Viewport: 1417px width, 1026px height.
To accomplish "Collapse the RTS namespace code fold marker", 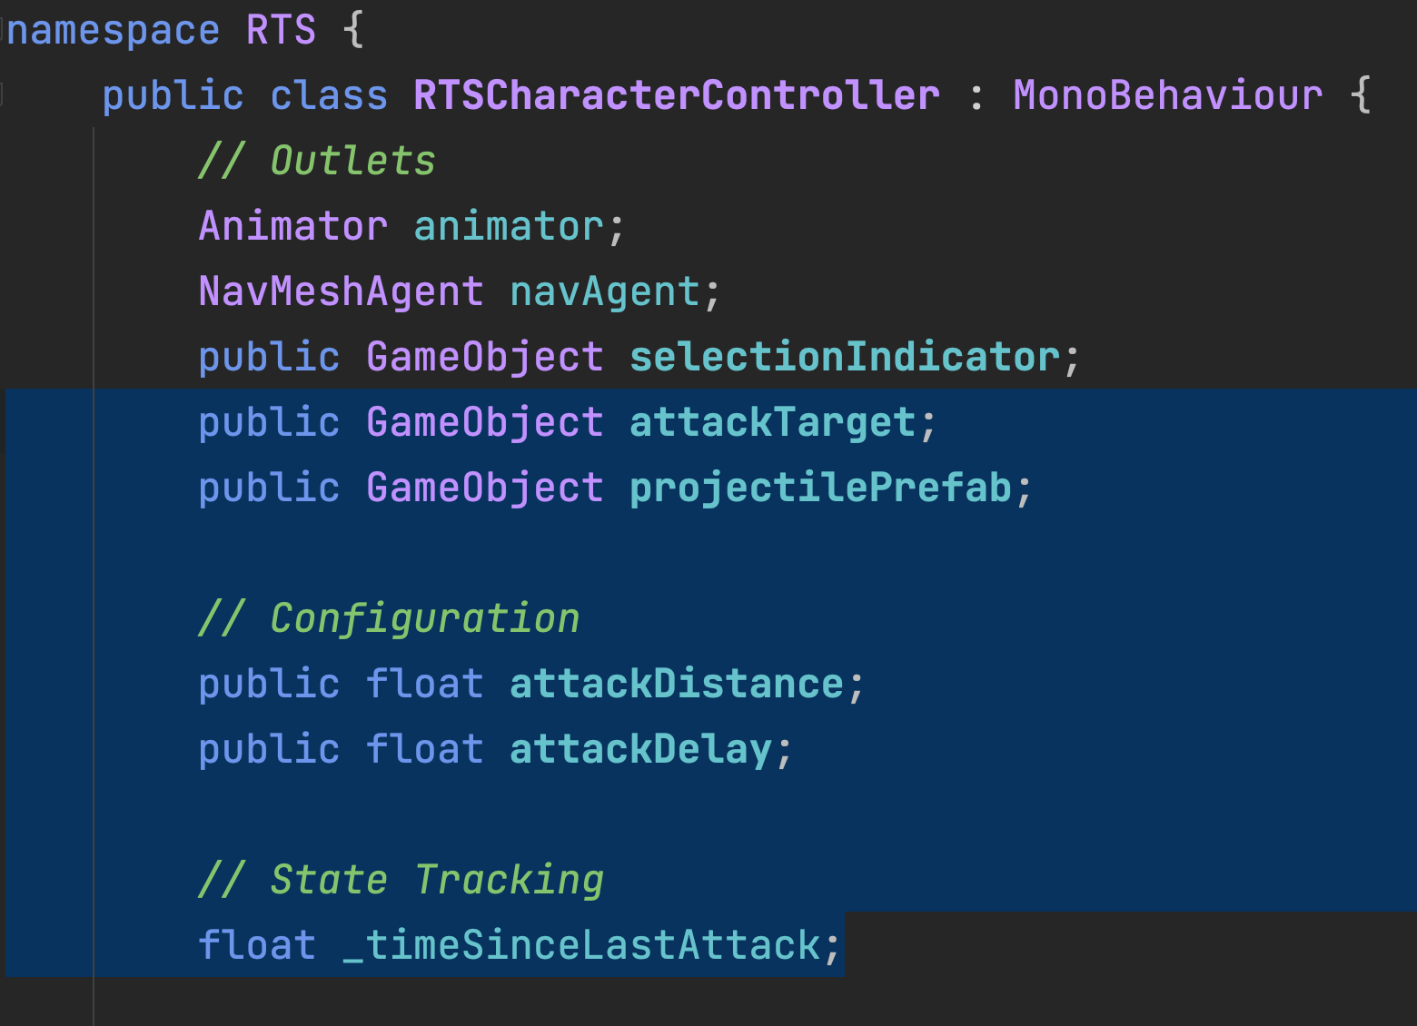I will (3, 30).
